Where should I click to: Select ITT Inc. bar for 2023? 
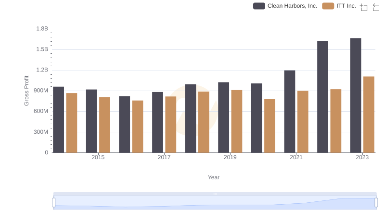click(x=369, y=115)
